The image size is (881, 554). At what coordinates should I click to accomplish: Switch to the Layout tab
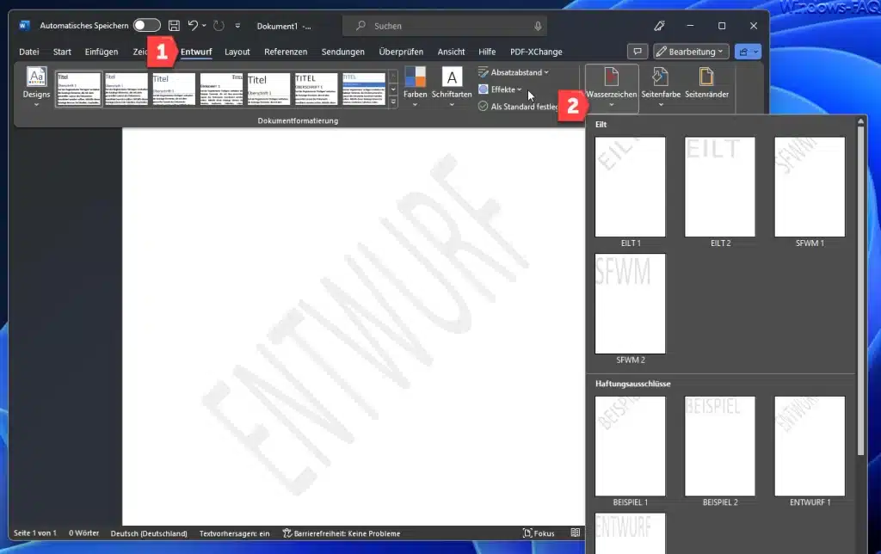pyautogui.click(x=237, y=52)
